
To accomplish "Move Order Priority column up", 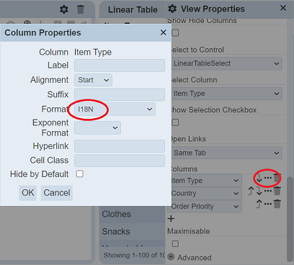I will click(x=259, y=204).
